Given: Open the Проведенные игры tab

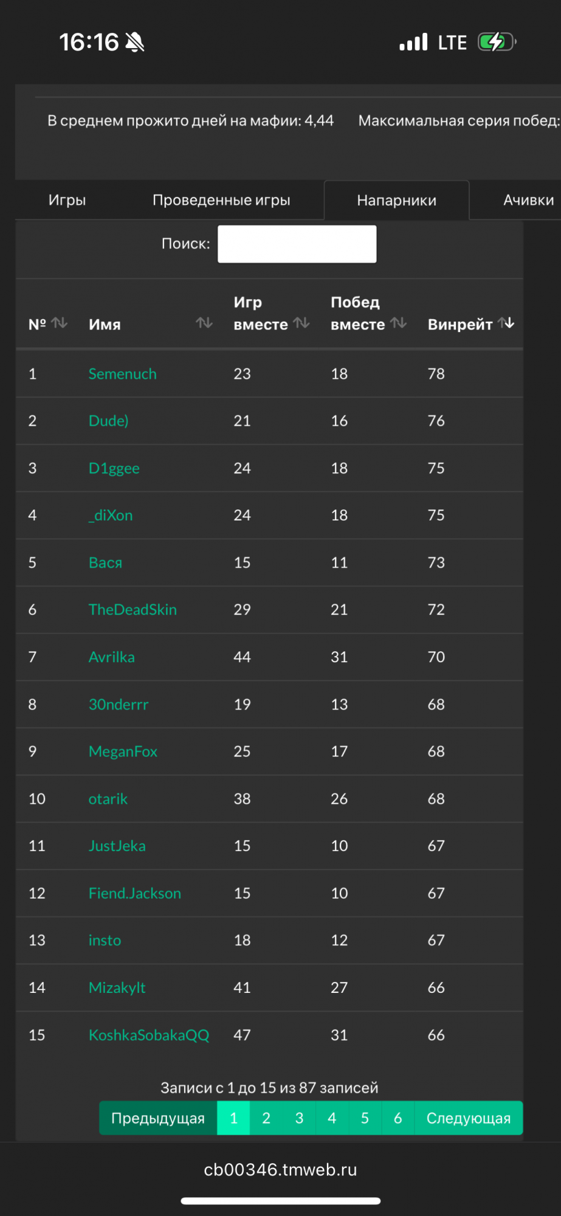Looking at the screenshot, I should (x=221, y=200).
